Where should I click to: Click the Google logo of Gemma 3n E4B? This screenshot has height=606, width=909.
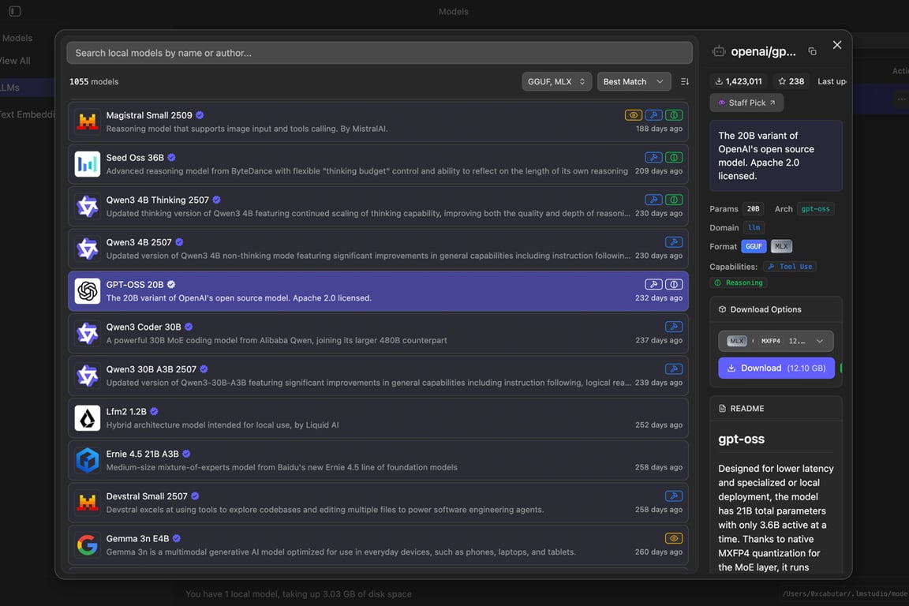pyautogui.click(x=88, y=545)
